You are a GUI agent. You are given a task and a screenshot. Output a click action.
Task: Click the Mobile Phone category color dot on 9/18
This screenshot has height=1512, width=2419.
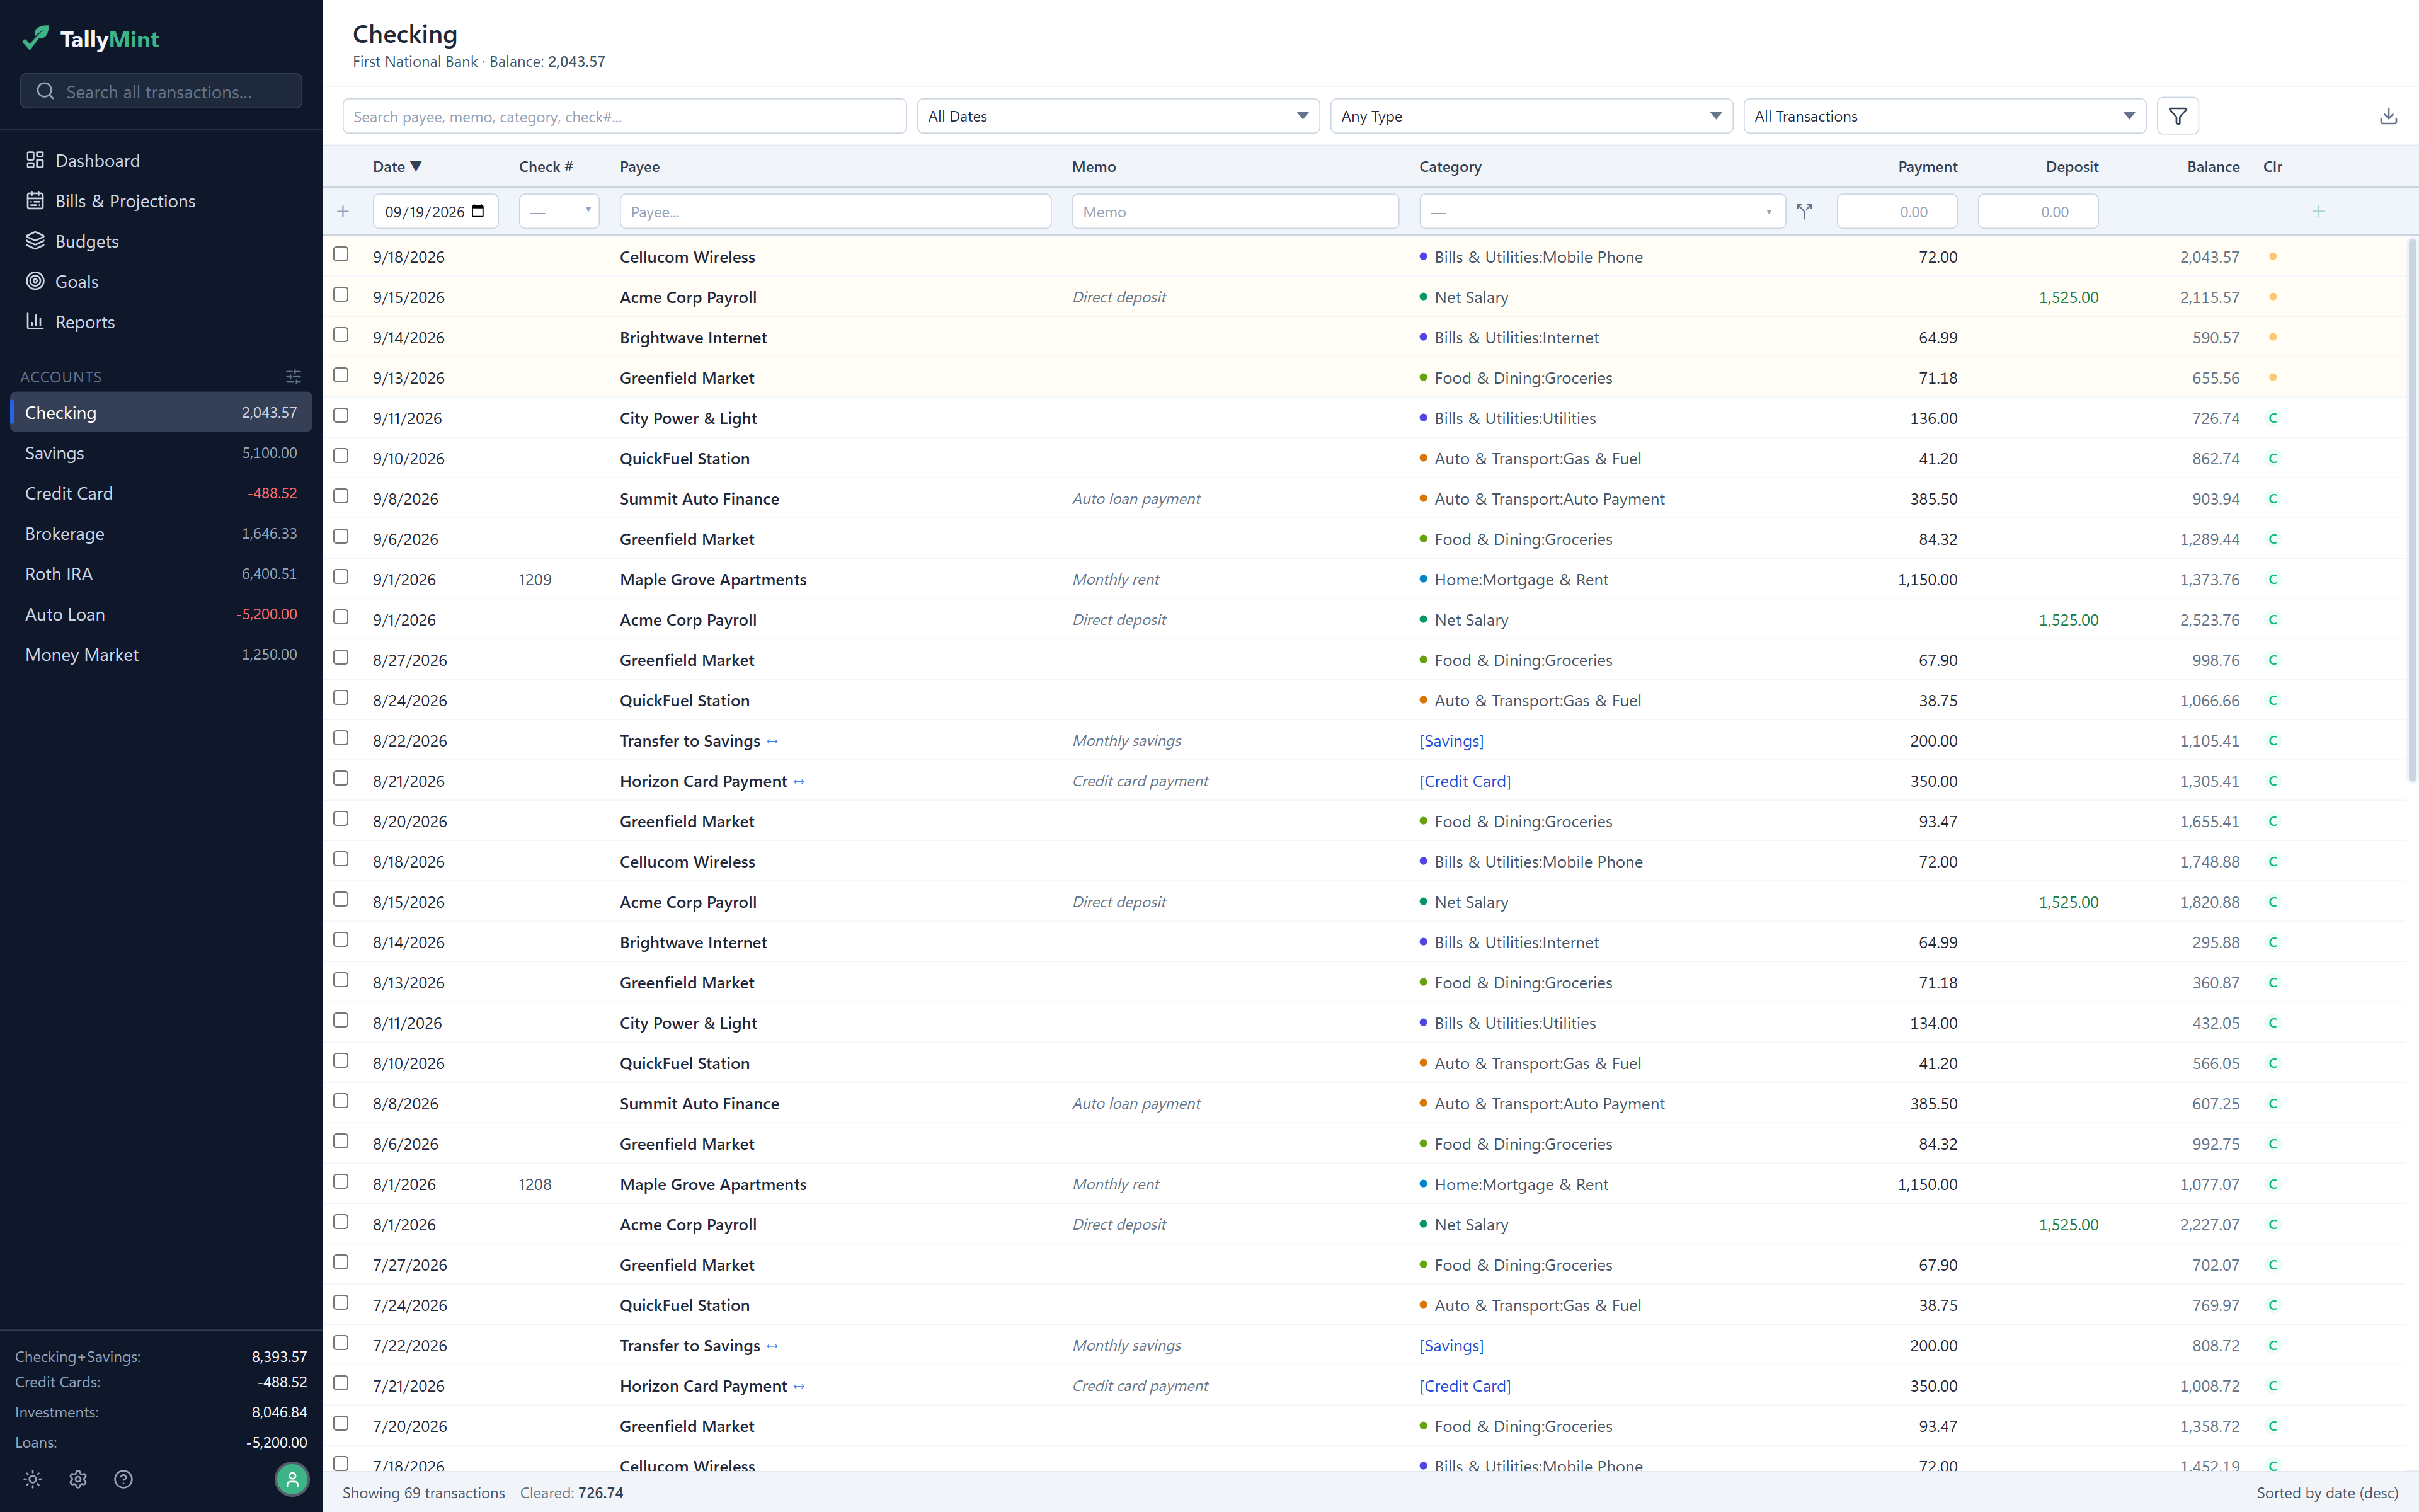(1424, 256)
